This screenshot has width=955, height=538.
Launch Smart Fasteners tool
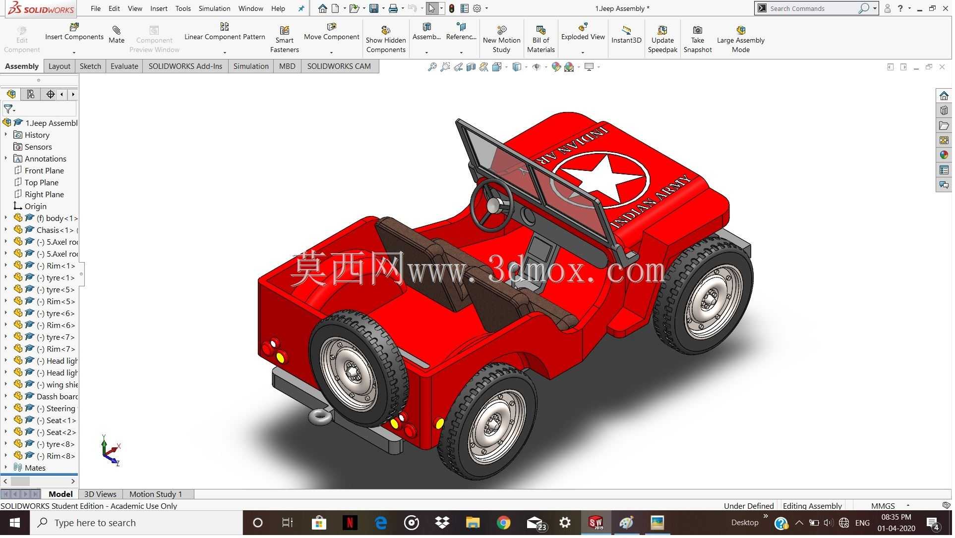(285, 40)
